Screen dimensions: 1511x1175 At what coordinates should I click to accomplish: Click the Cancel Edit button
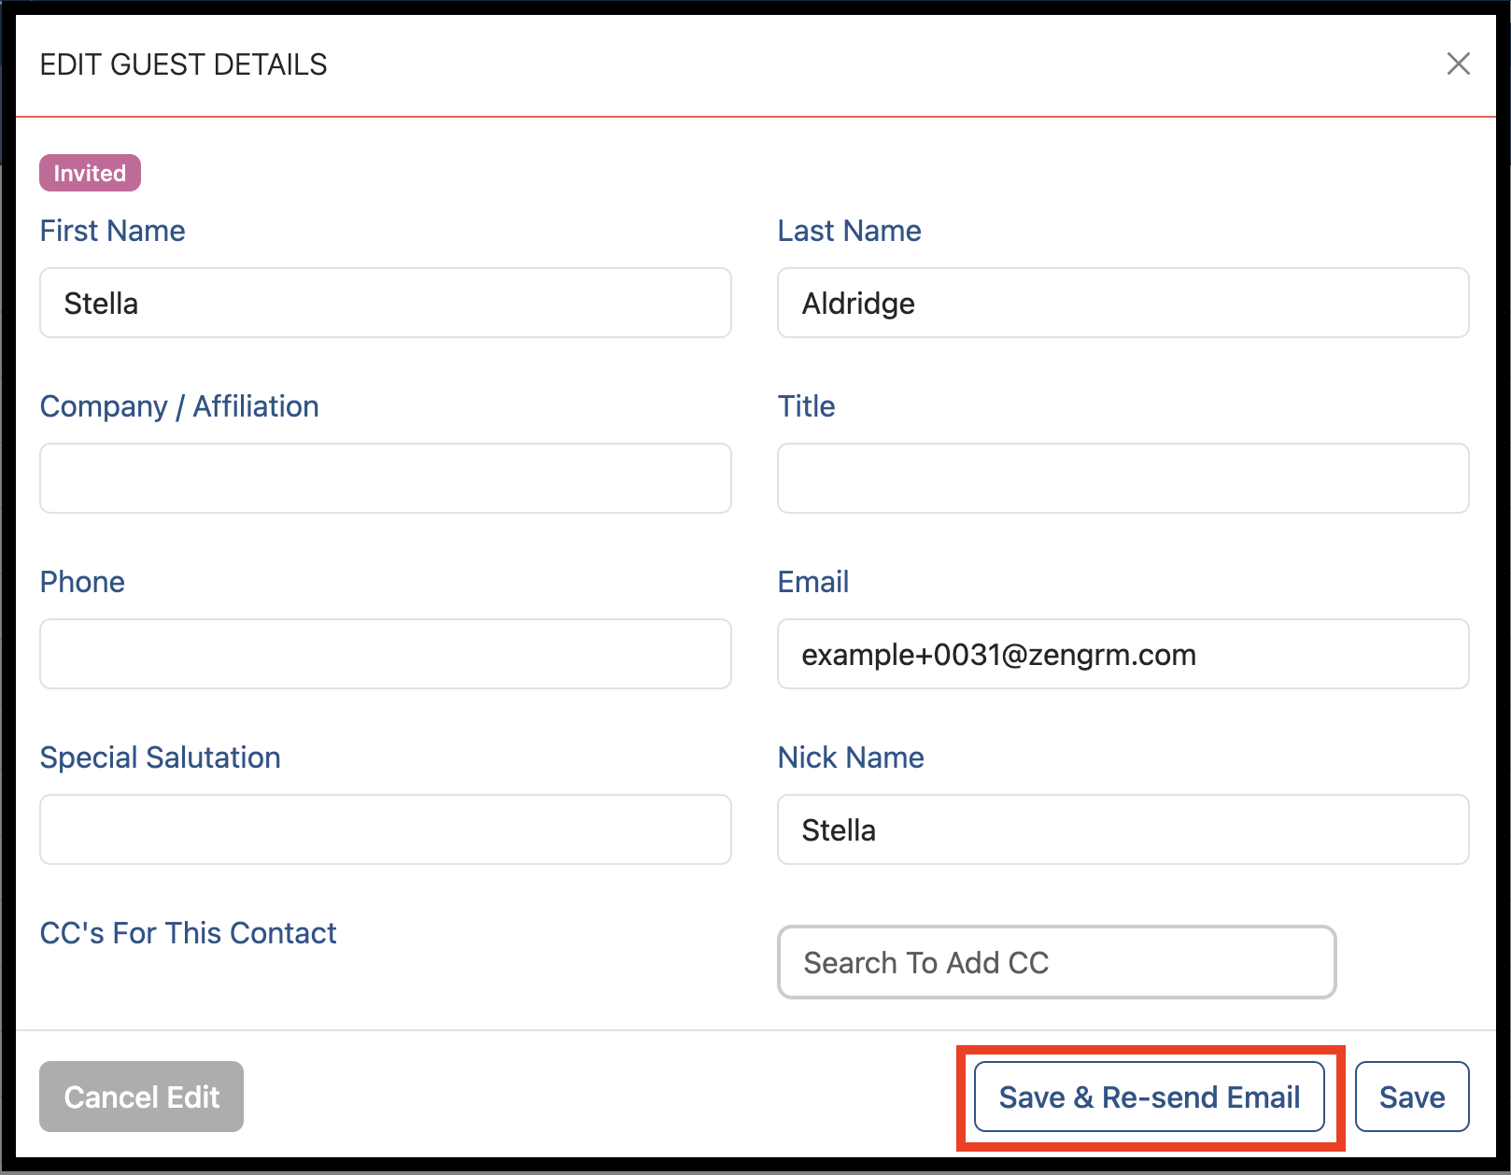(x=141, y=1097)
